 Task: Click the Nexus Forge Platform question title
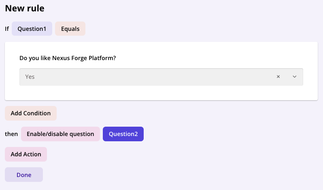click(x=68, y=58)
